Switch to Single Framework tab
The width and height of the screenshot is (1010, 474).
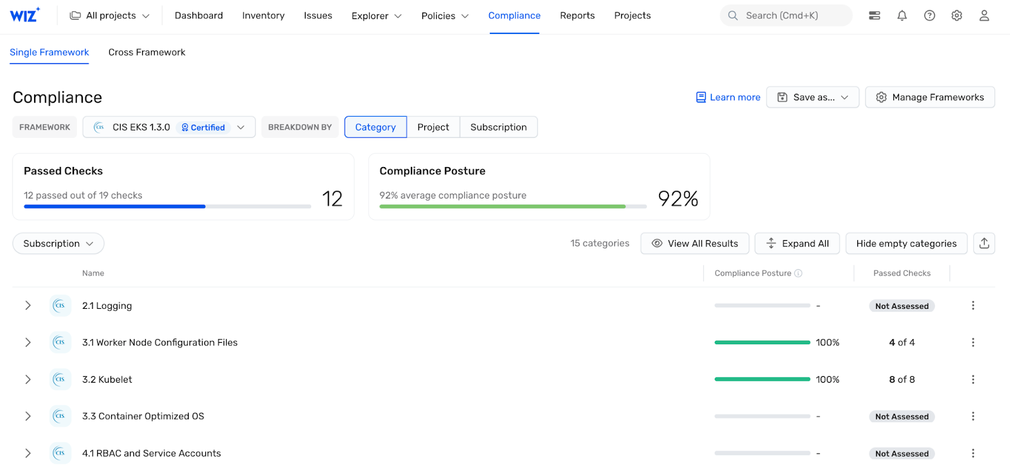pyautogui.click(x=49, y=52)
